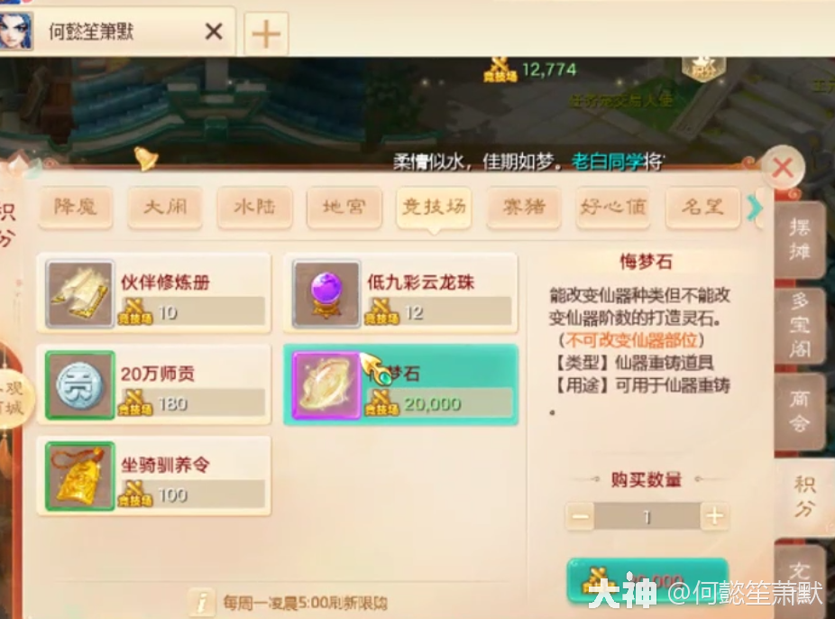This screenshot has height=619, width=835.
Task: Open the 摆摊 side panel tab
Action: point(798,239)
